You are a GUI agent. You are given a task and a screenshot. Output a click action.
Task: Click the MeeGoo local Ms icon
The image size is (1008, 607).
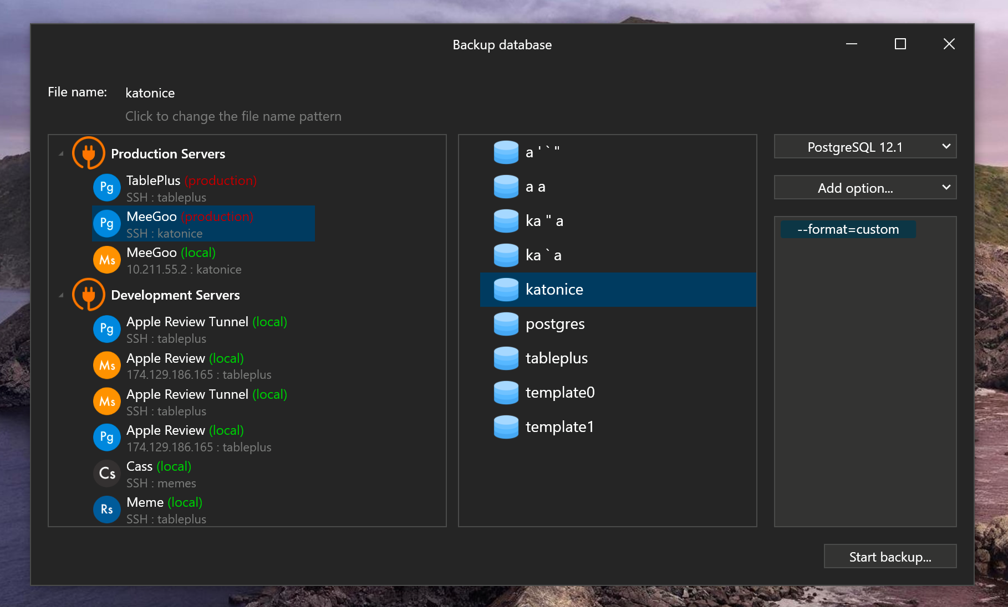click(x=107, y=260)
